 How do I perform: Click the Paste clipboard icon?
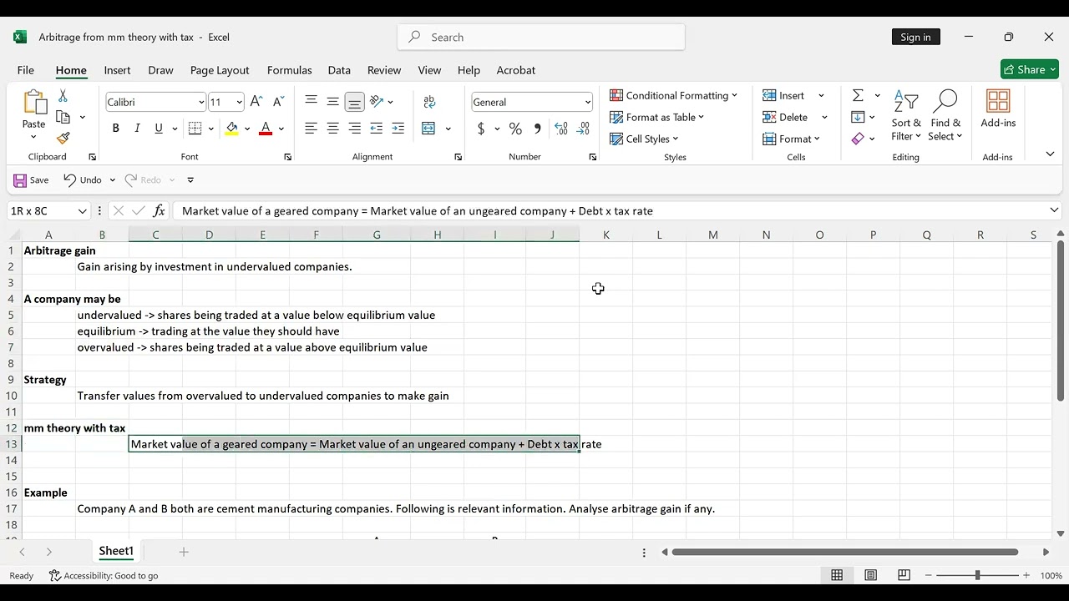(x=34, y=104)
